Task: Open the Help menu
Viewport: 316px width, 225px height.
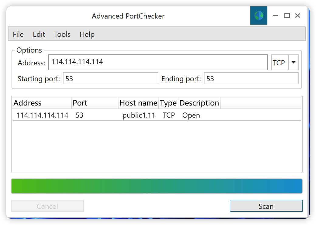Action: pyautogui.click(x=87, y=34)
